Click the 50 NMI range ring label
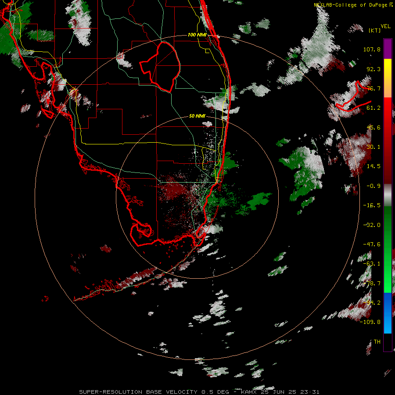 (x=197, y=116)
